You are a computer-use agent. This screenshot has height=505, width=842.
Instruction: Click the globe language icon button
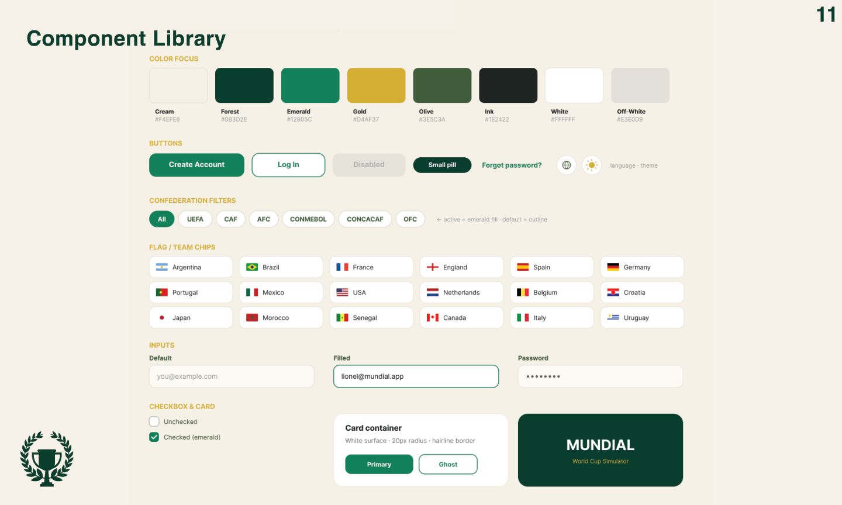[x=566, y=165]
